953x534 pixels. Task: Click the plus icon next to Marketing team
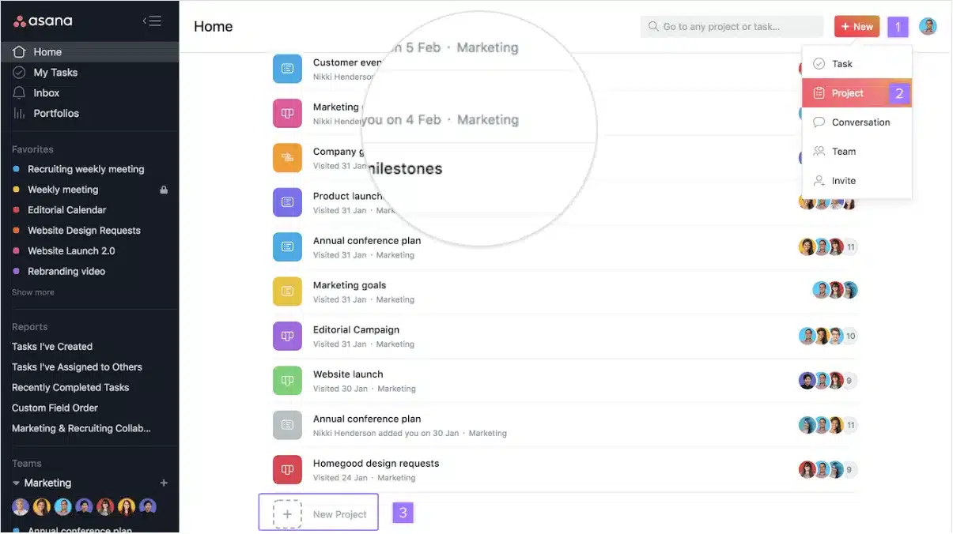click(163, 482)
